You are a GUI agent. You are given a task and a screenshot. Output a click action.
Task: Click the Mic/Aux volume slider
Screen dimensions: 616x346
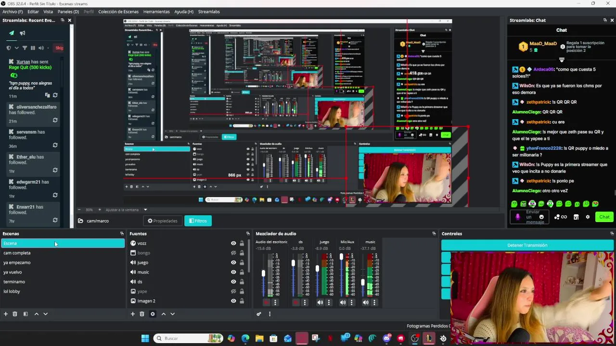coord(341,275)
